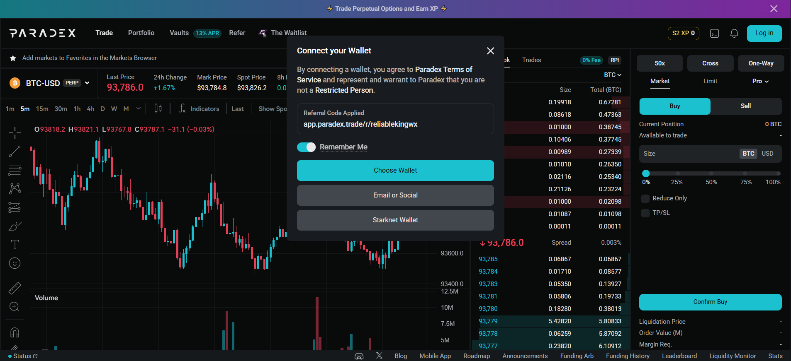Dismiss the Perpetual Options promo banner
Viewport: 791px width, 361px height.
pos(774,9)
